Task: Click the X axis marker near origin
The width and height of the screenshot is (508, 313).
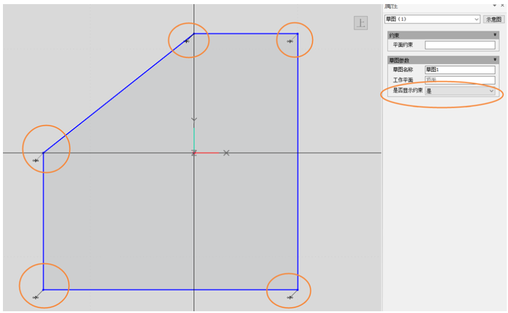Action: tap(226, 153)
